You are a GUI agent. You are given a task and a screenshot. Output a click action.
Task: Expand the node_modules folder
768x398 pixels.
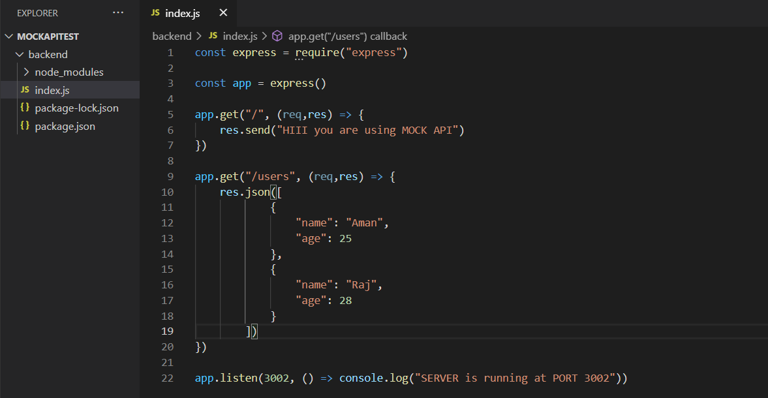[x=27, y=72]
